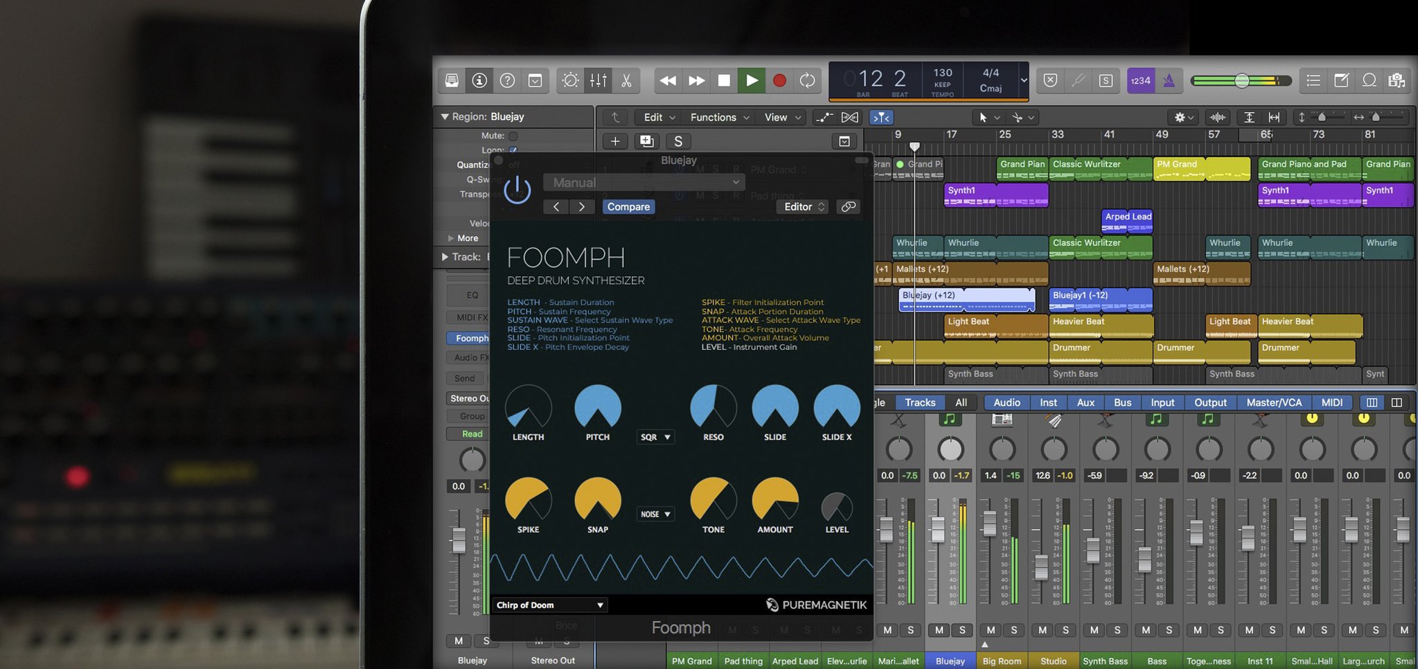
Task: Open the Functions menu
Action: click(720, 117)
